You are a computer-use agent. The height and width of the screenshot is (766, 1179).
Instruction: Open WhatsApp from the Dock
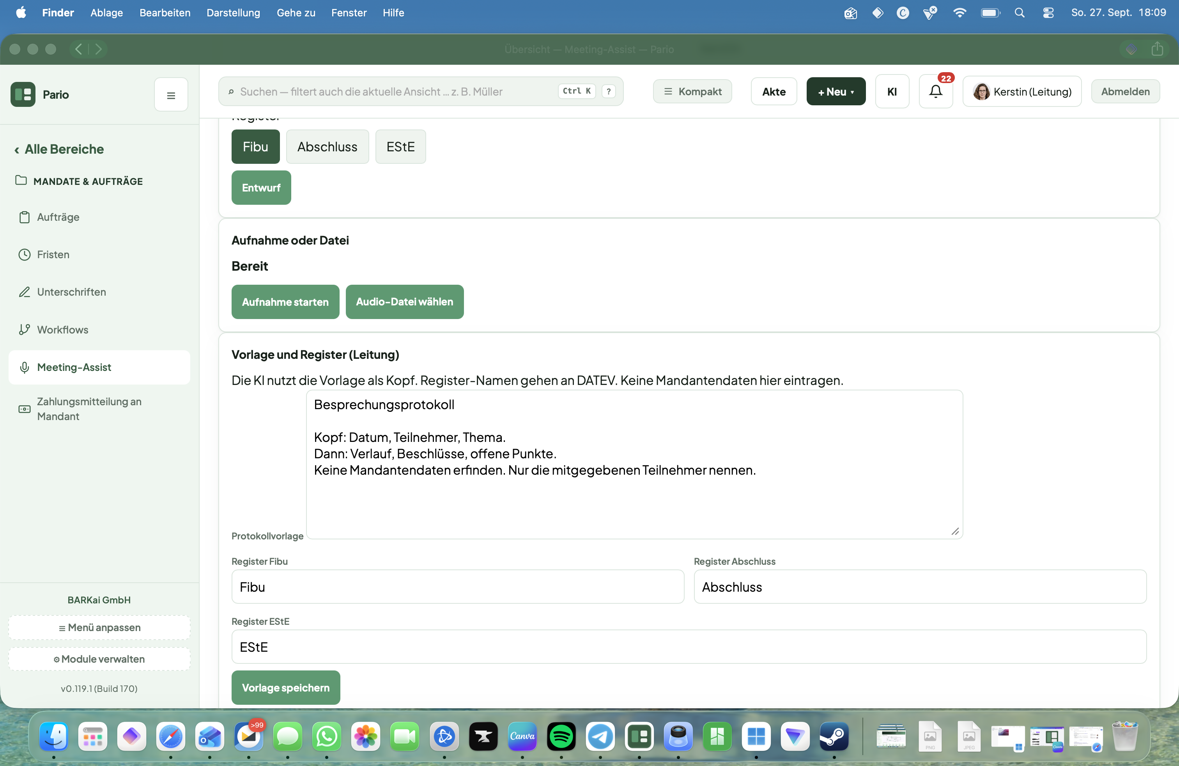click(326, 736)
